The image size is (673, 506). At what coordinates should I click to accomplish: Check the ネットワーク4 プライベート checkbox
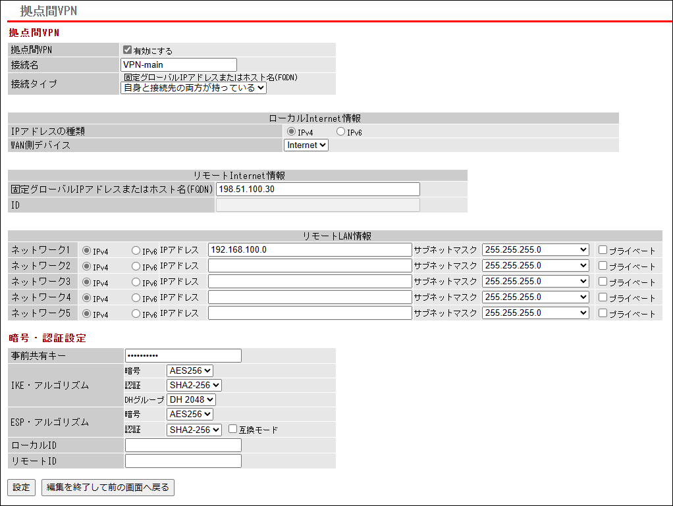(x=603, y=297)
